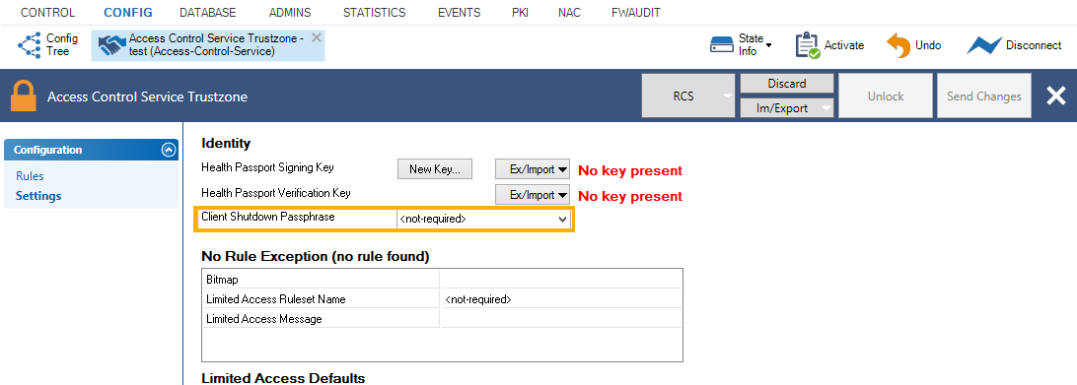Screen dimensions: 1077x385
Task: Switch to the FWAUDIT tab
Action: 636,13
